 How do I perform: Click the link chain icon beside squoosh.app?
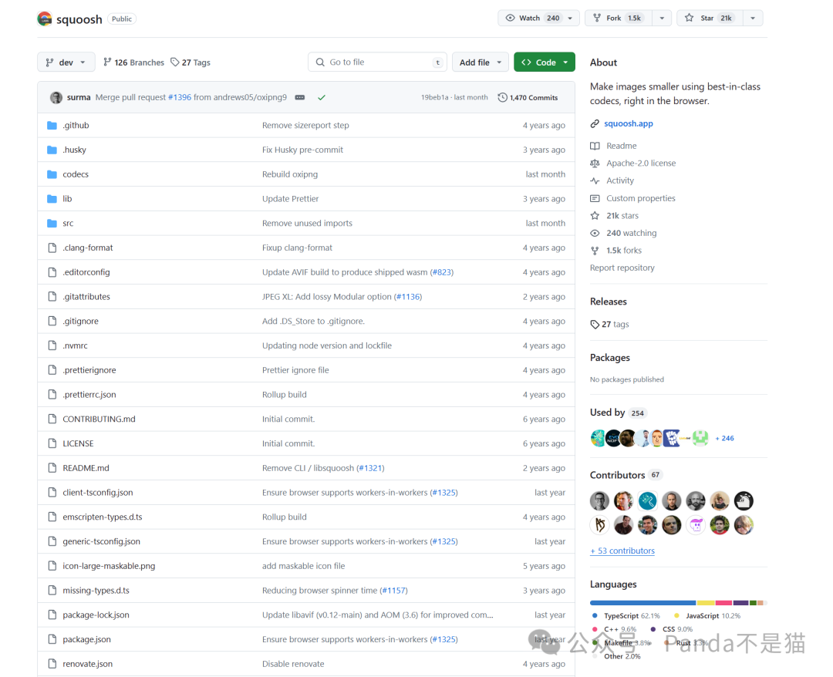click(x=595, y=123)
